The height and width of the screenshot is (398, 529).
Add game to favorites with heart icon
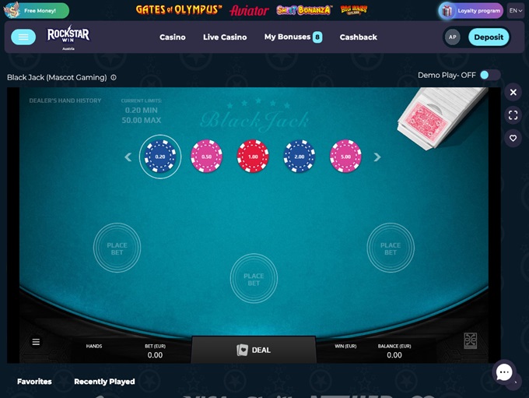point(513,138)
